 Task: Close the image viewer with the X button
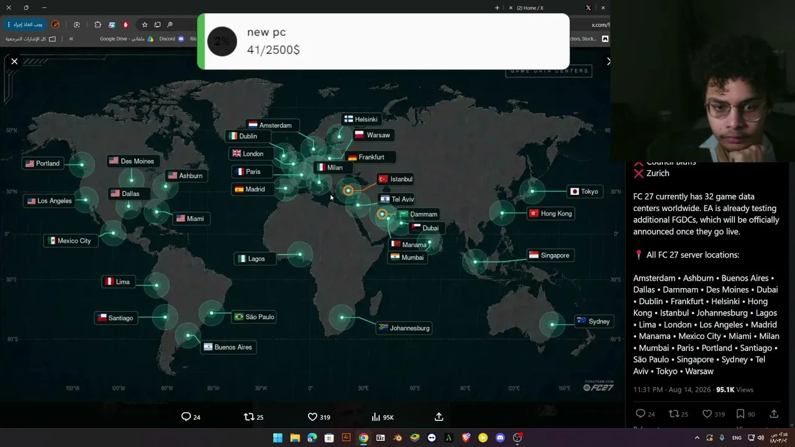pyautogui.click(x=14, y=61)
